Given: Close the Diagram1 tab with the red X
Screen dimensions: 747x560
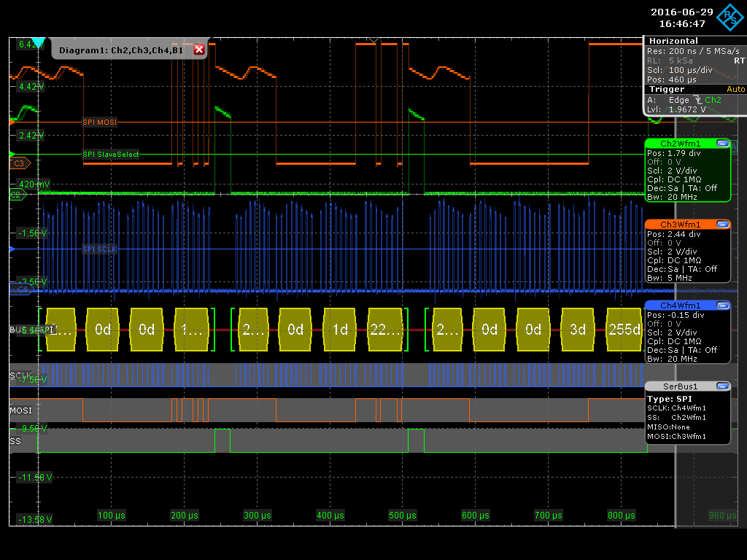Looking at the screenshot, I should [199, 50].
